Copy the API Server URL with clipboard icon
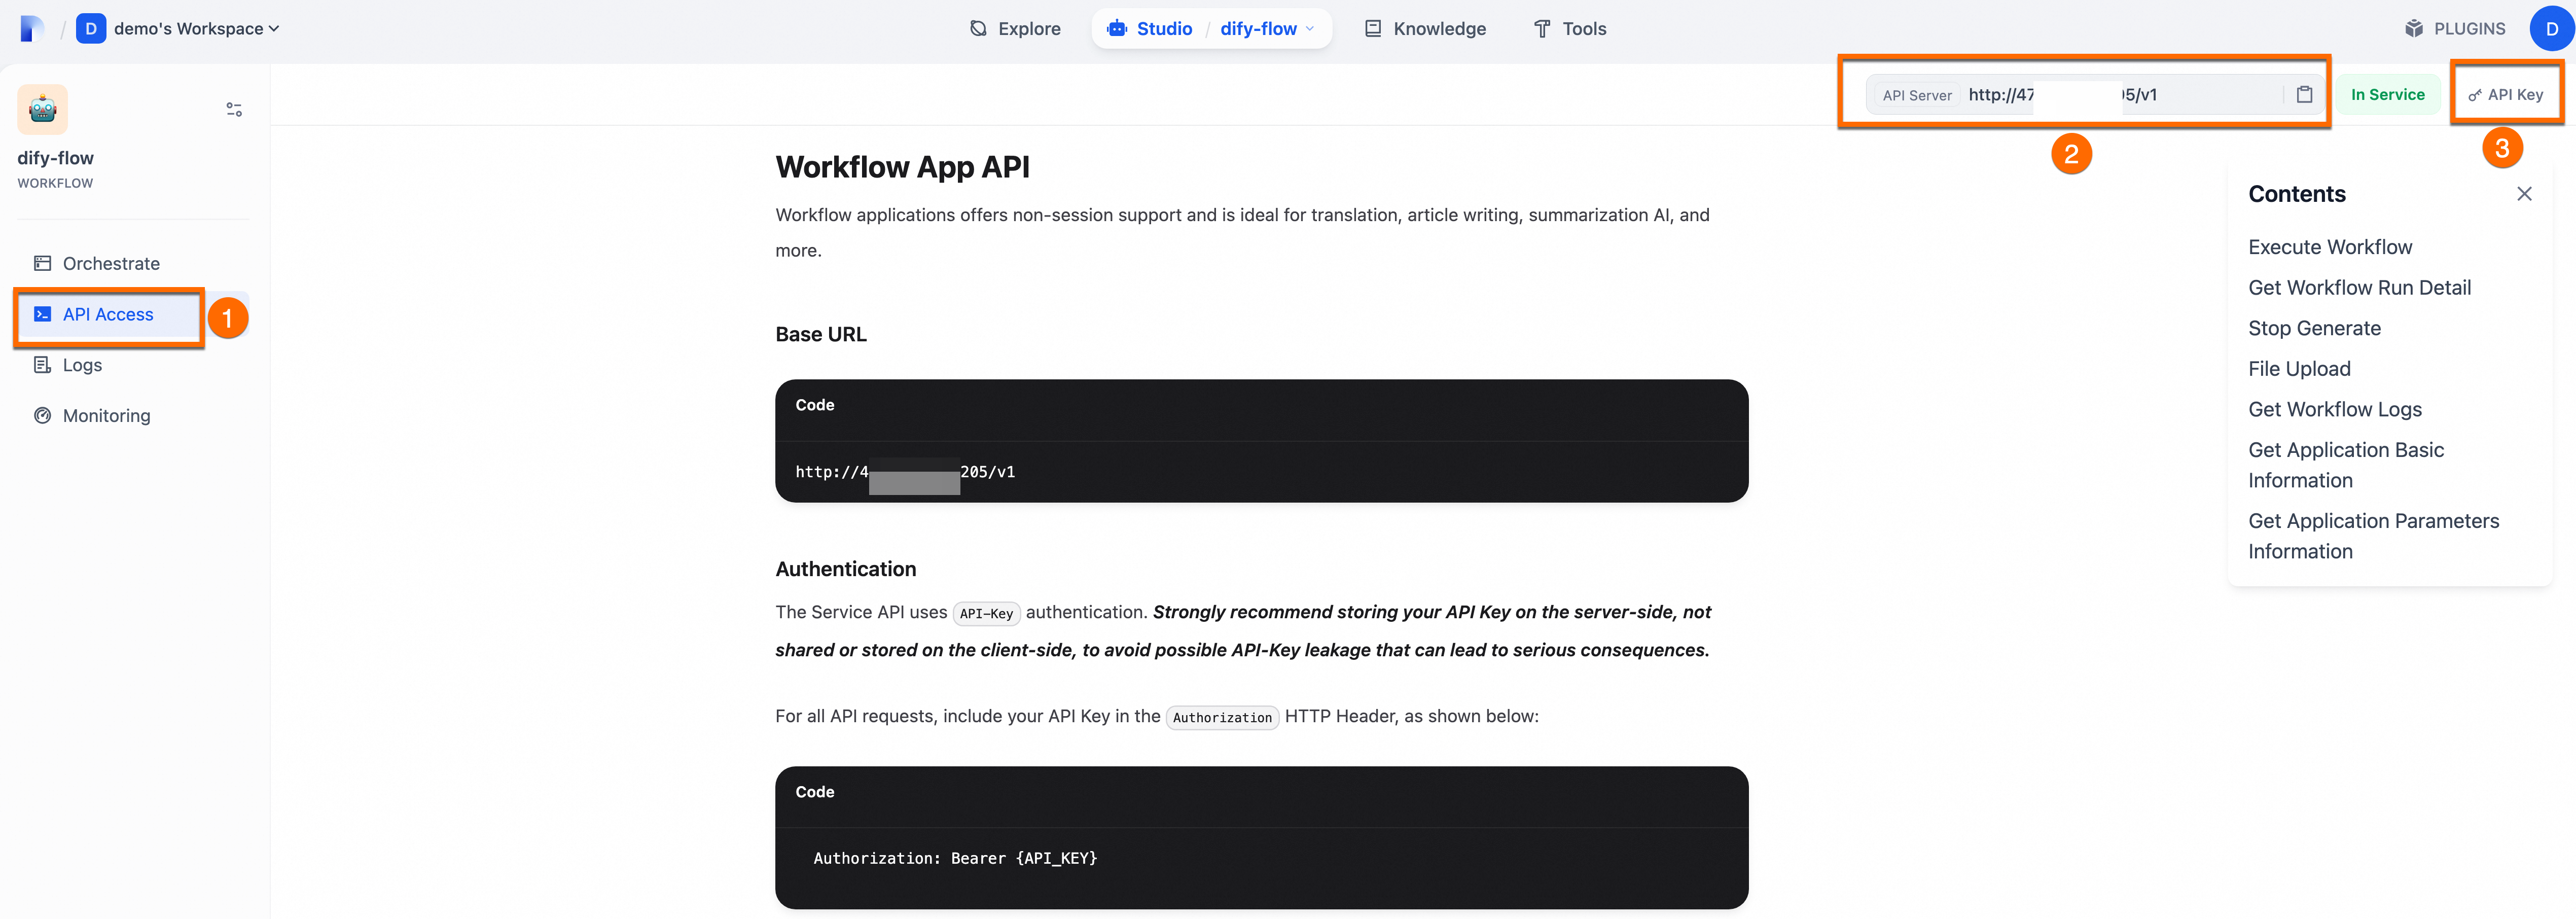2576x919 pixels. click(x=2304, y=95)
